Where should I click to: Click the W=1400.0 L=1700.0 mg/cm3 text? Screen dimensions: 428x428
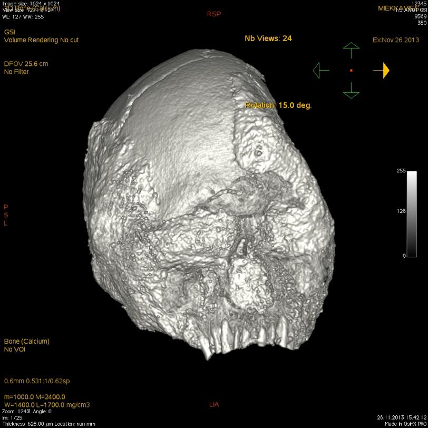47,405
